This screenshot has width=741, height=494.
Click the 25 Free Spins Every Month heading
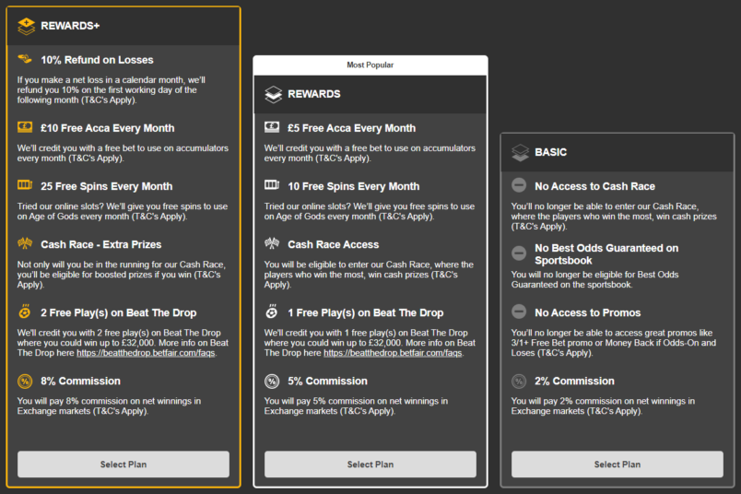106,186
